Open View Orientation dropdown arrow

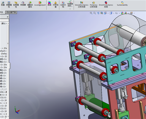pos(108,13)
